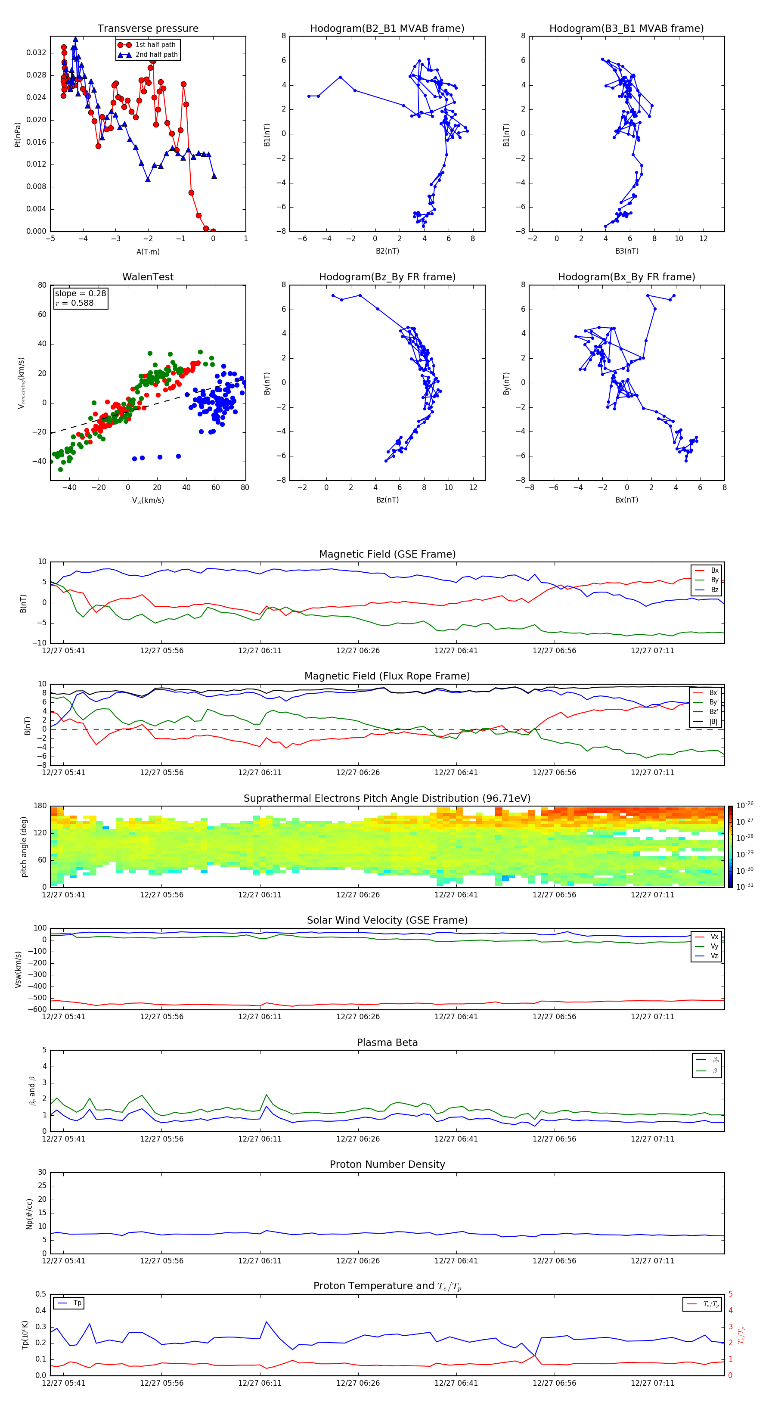Select the "Solar Wind Velocity (GSE Frame)" title
This screenshot has height=1421, width=775.
click(x=387, y=921)
